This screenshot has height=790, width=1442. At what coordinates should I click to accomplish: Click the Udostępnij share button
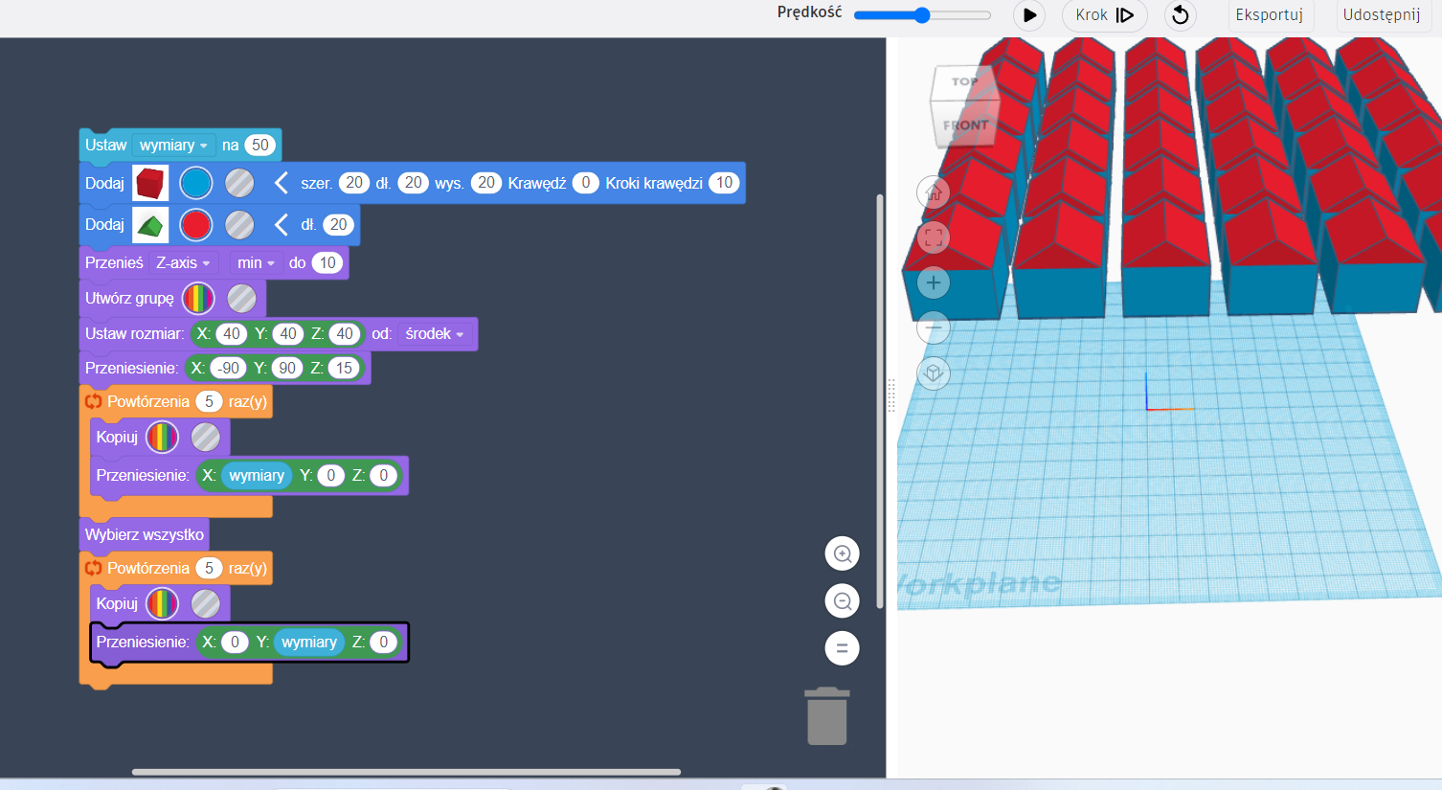tap(1382, 15)
